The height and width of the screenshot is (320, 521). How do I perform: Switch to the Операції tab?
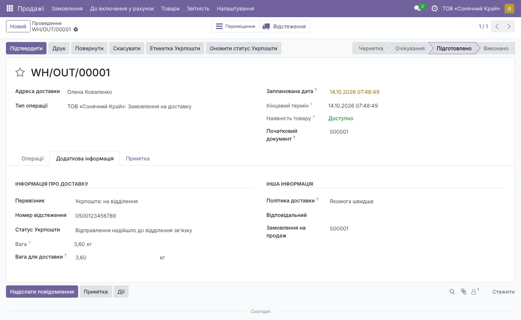33,159
